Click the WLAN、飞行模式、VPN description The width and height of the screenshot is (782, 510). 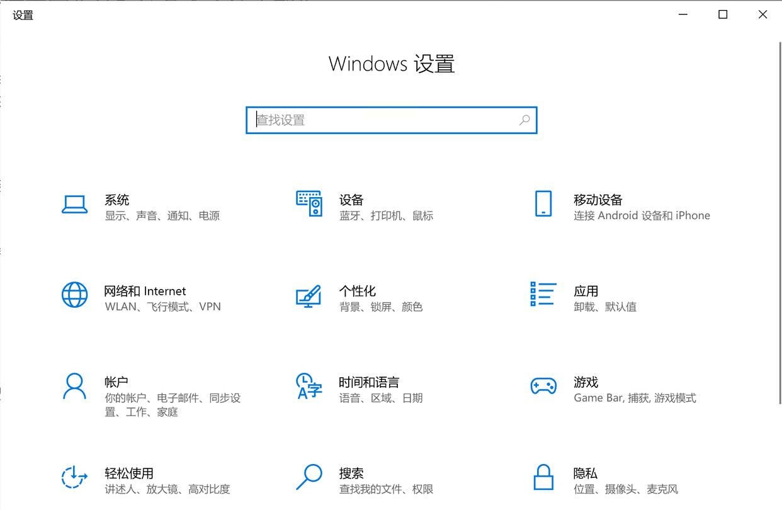[162, 307]
